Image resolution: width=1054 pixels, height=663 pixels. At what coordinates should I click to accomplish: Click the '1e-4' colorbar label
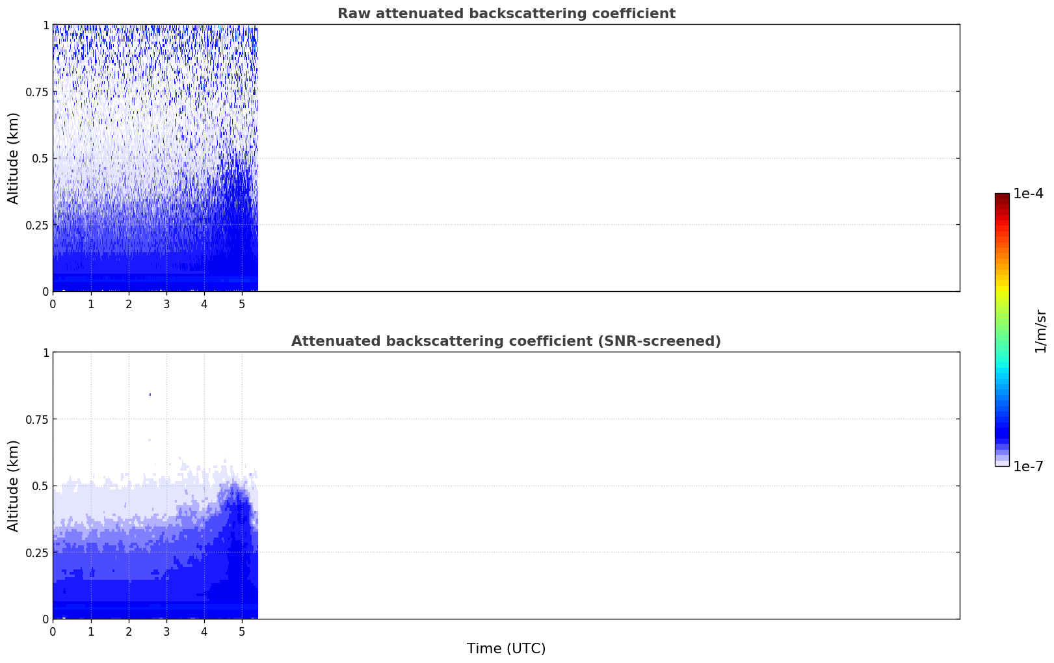click(1028, 194)
